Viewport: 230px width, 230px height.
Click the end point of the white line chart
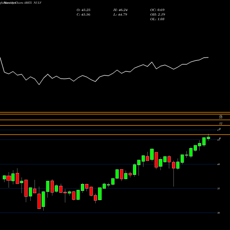pyautogui.click(x=208, y=57)
